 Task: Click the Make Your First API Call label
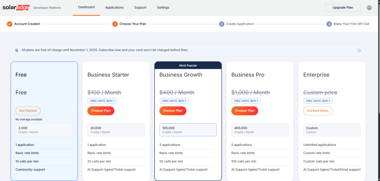[351, 24]
